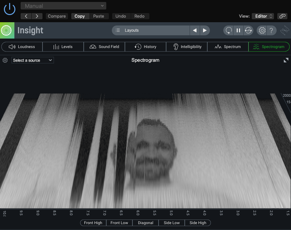
Task: Go to next layout with right arrow
Action: tap(205, 30)
